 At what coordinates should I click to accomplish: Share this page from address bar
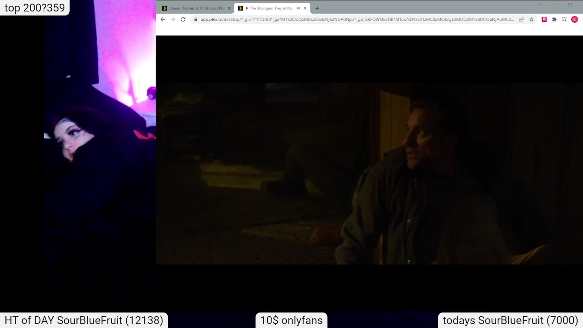521,19
